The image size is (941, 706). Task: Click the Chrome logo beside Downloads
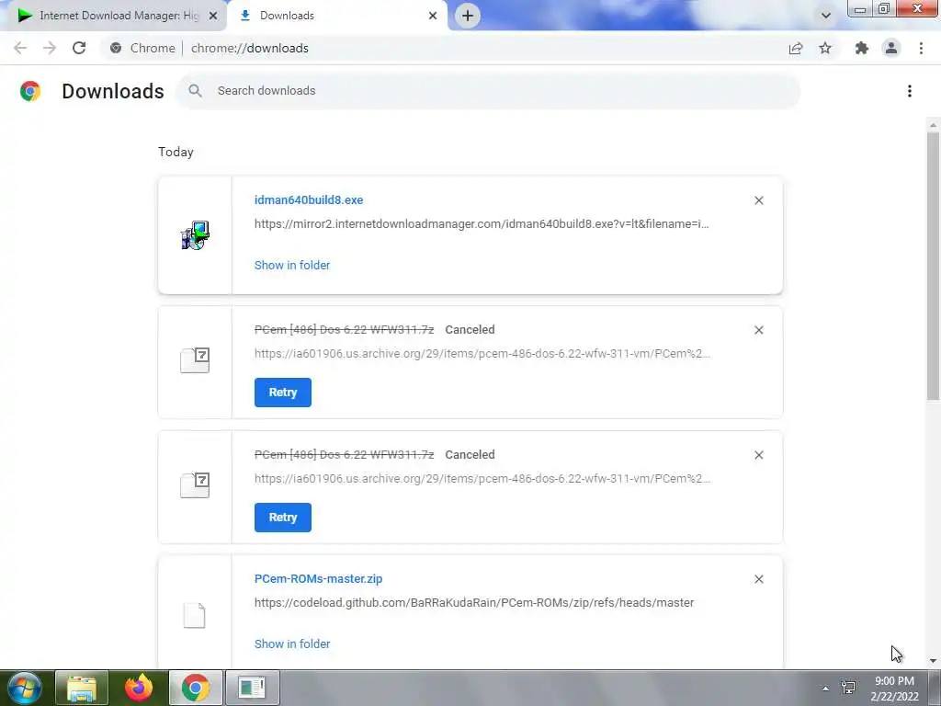click(x=30, y=91)
